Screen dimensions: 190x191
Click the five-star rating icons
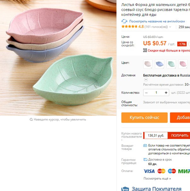pyautogui.click(x=129, y=27)
